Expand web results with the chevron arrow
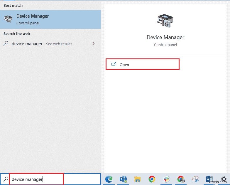Screen dimensions: 230x185 (x=93, y=43)
